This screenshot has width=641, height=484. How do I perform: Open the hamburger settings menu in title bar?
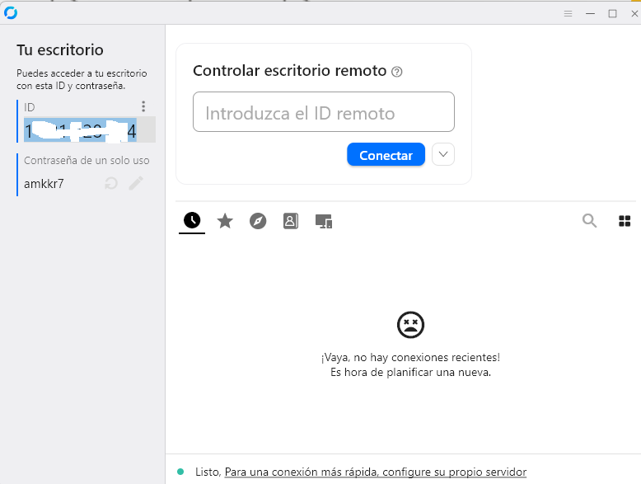pos(568,13)
